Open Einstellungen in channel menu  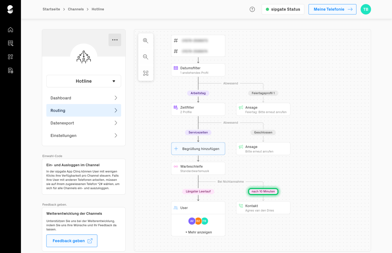(x=84, y=136)
